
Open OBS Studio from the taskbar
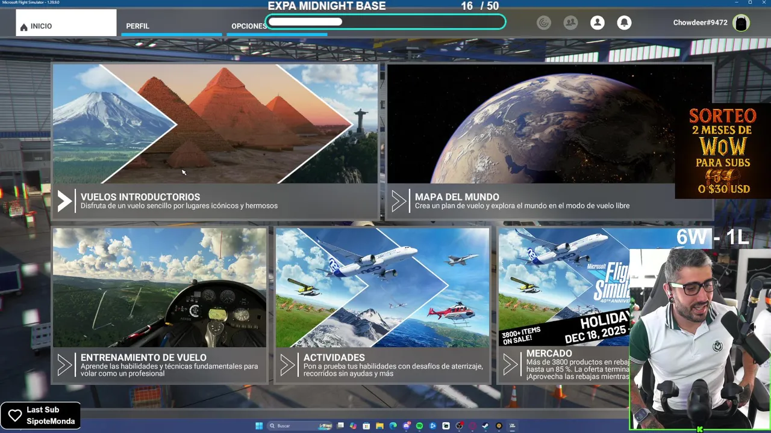(x=459, y=426)
